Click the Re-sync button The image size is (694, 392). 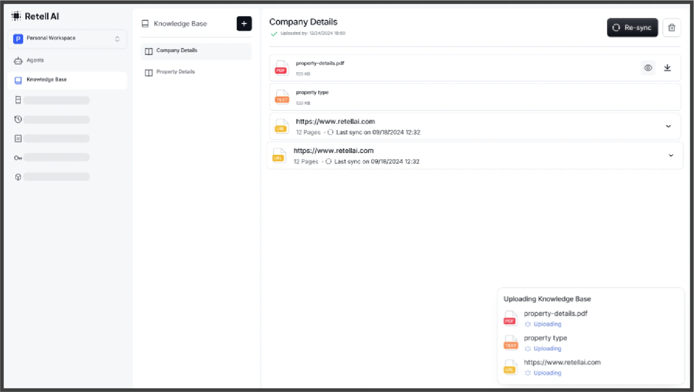[632, 27]
